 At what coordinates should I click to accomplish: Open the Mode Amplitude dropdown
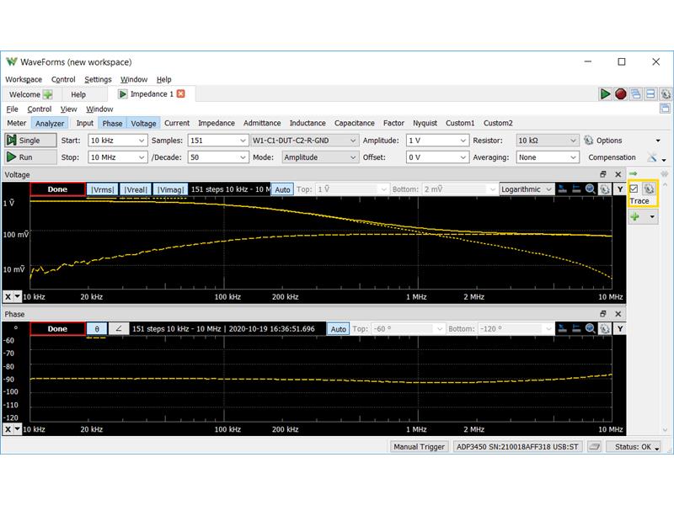click(x=320, y=157)
